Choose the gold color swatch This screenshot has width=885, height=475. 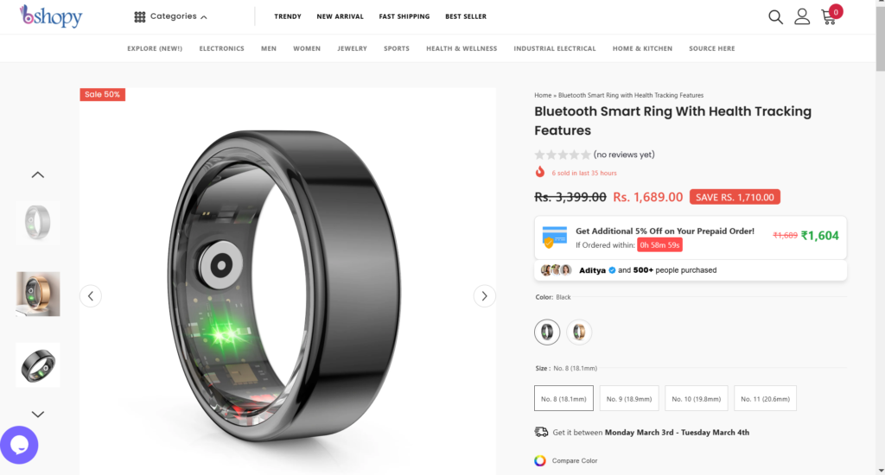point(579,332)
